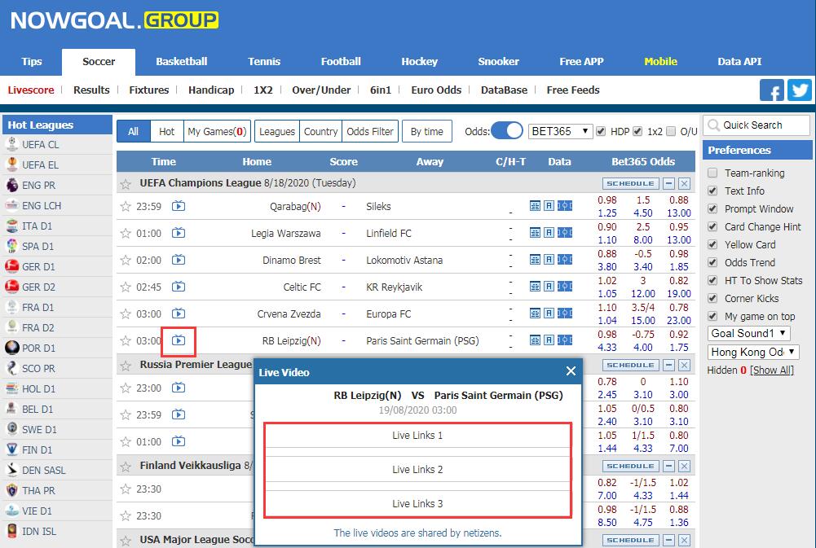
Task: Click live video icon for Celtic FC match
Action: 179,287
